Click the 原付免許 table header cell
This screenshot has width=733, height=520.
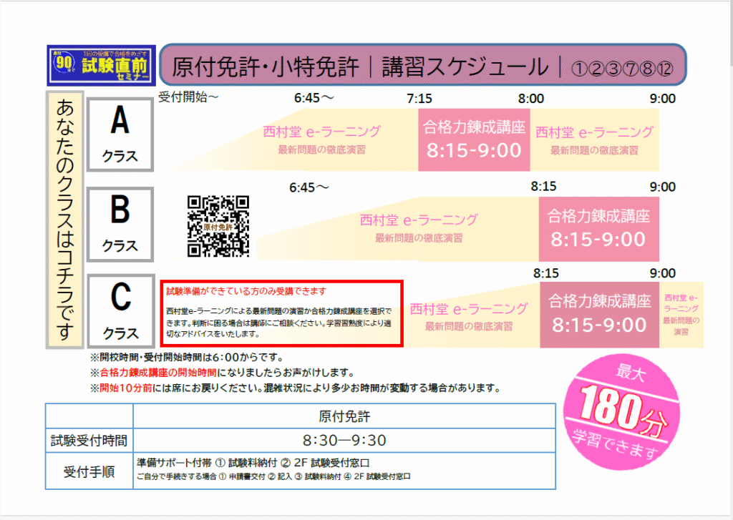pos(344,416)
